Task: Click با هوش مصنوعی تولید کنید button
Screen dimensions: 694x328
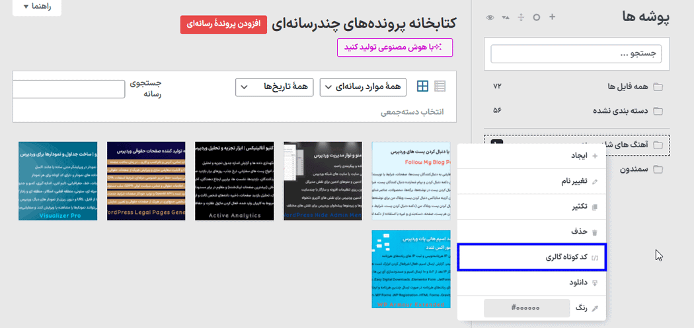Action: (395, 48)
